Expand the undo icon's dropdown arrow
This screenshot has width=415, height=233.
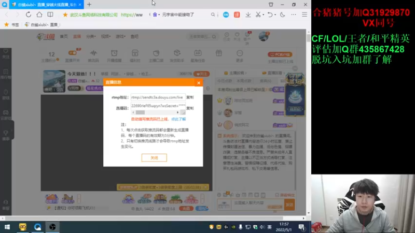point(275,15)
